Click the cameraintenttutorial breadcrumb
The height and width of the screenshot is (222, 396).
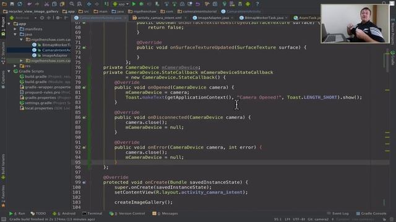197,11
